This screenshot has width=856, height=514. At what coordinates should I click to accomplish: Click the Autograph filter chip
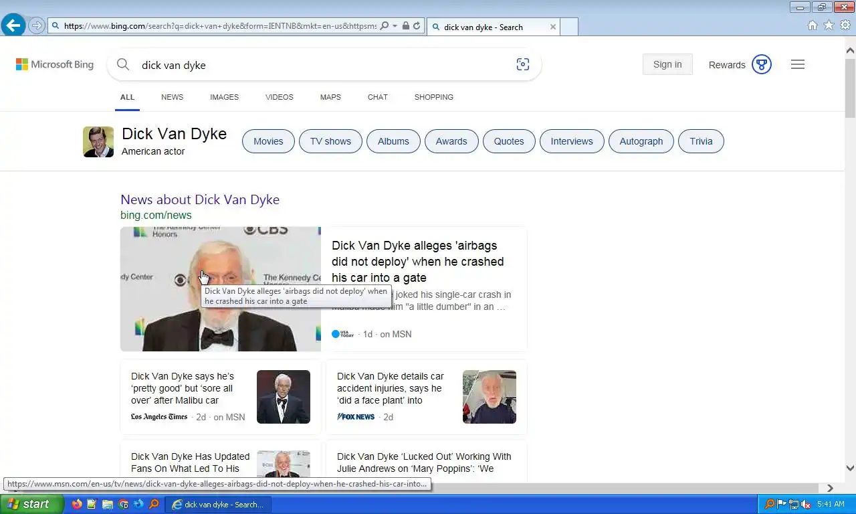(641, 141)
